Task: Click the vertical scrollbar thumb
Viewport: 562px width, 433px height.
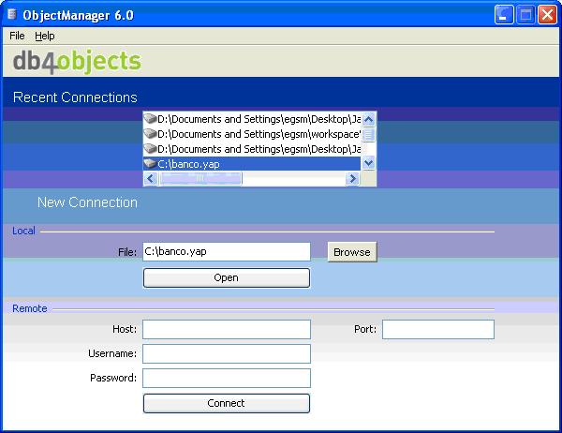Action: tap(368, 135)
